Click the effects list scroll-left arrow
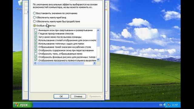The image size is (194, 109). [35, 63]
